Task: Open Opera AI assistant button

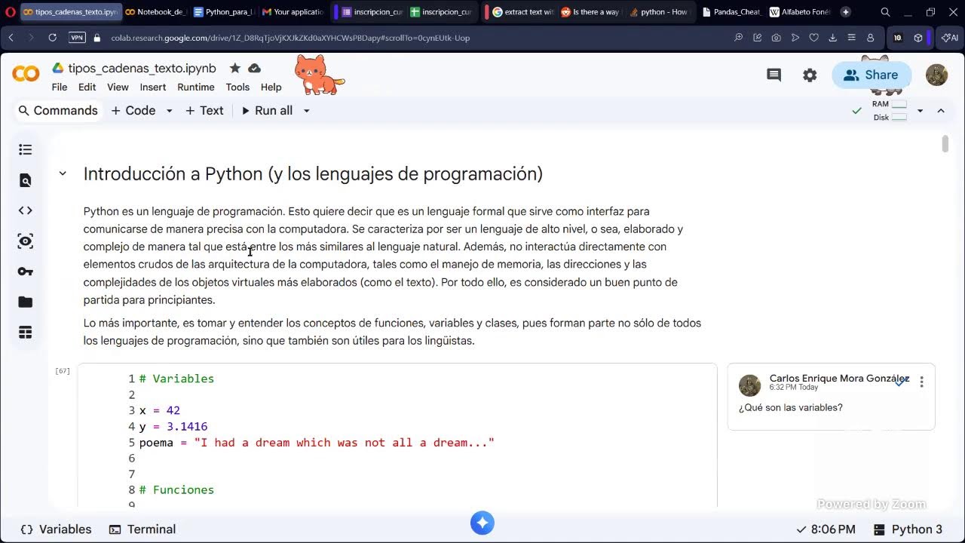Action: 949,37
